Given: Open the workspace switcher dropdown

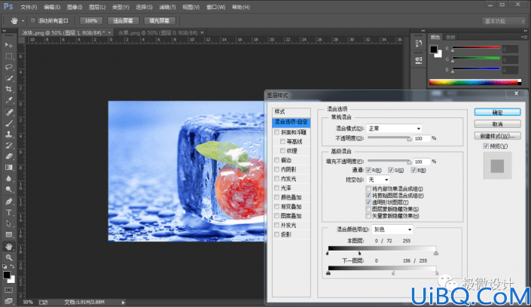Looking at the screenshot, I should click(x=504, y=21).
